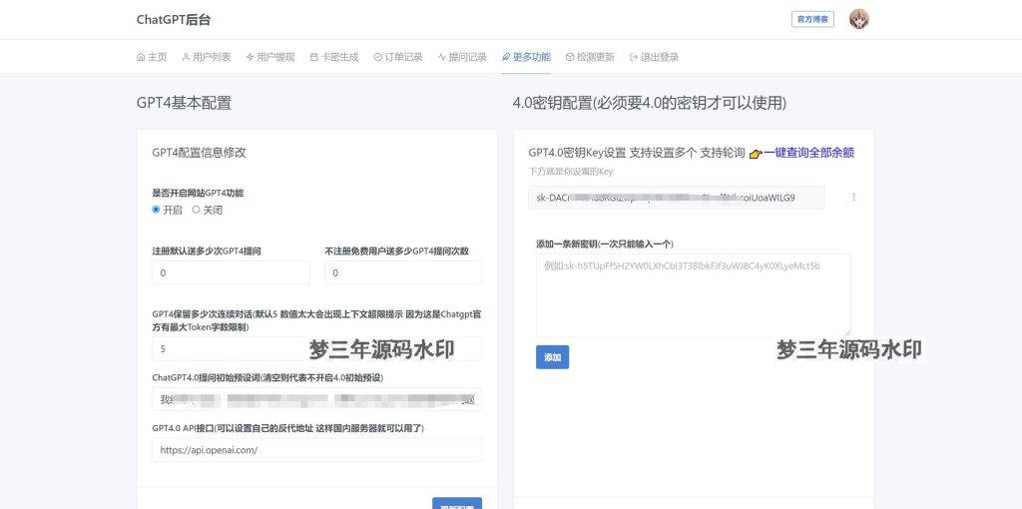Open the 用户列表 nav tab
Viewport: 1022px width, 509px height.
[206, 57]
